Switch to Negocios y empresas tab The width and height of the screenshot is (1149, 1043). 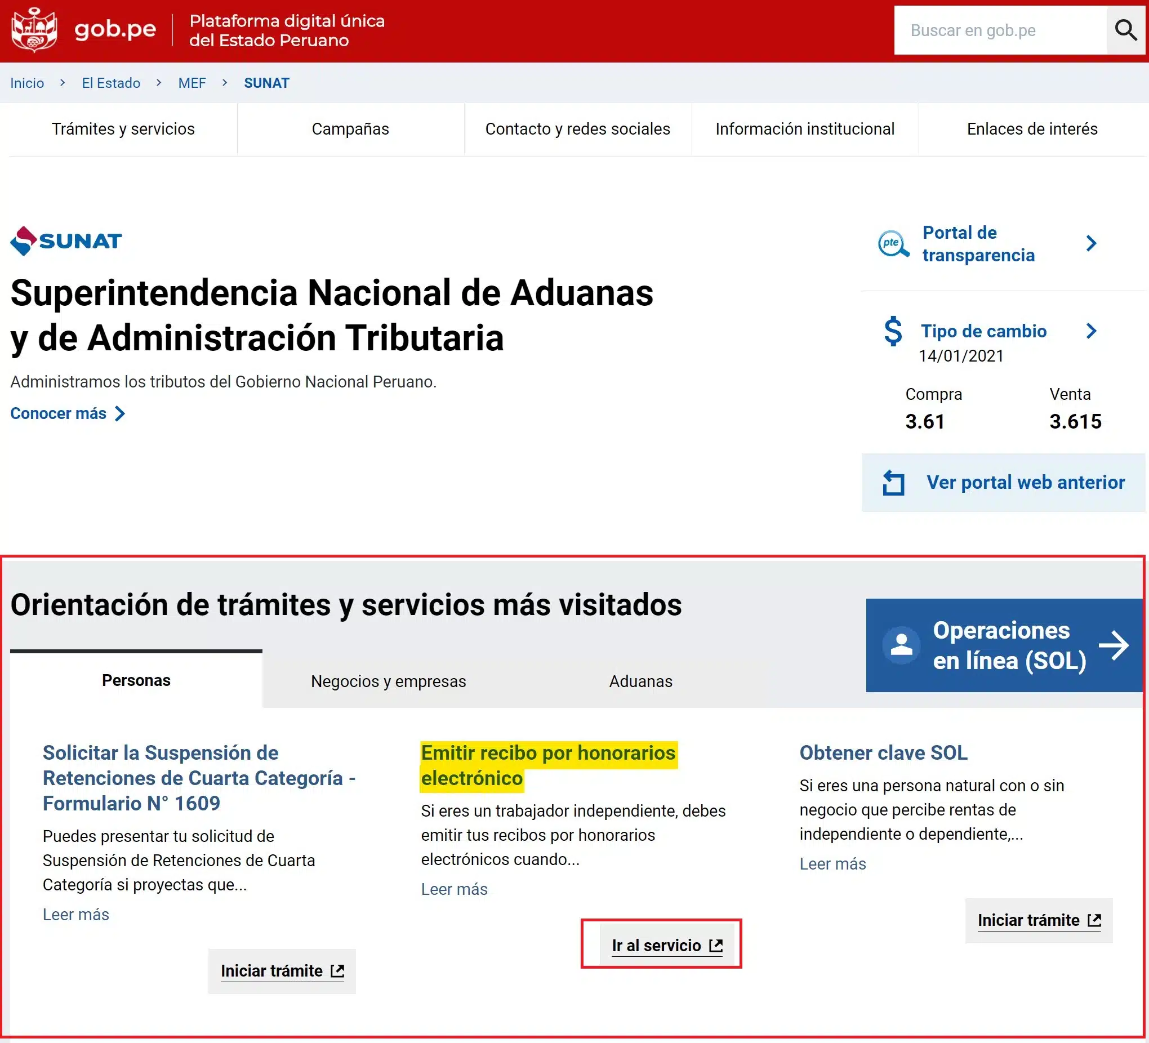pyautogui.click(x=388, y=681)
